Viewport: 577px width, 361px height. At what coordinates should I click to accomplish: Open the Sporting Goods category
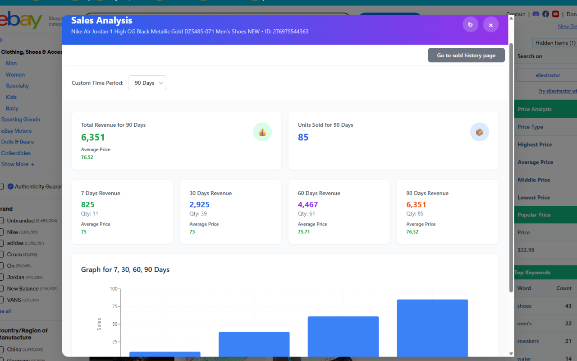click(21, 120)
